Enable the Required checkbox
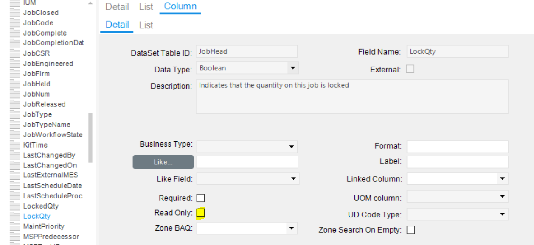This screenshot has height=245, width=534. (x=201, y=198)
